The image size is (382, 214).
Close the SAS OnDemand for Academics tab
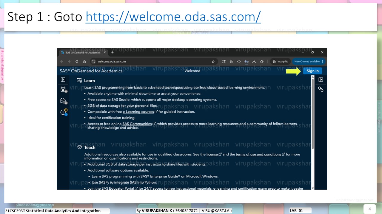[105, 52]
